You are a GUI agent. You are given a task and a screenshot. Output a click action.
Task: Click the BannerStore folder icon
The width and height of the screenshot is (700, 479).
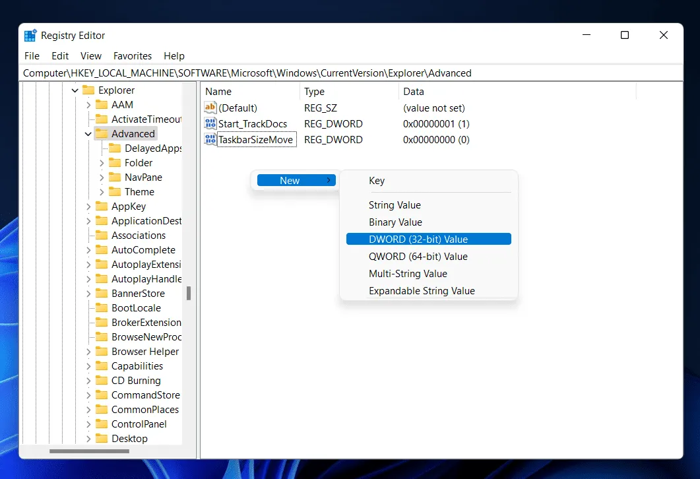click(x=102, y=294)
